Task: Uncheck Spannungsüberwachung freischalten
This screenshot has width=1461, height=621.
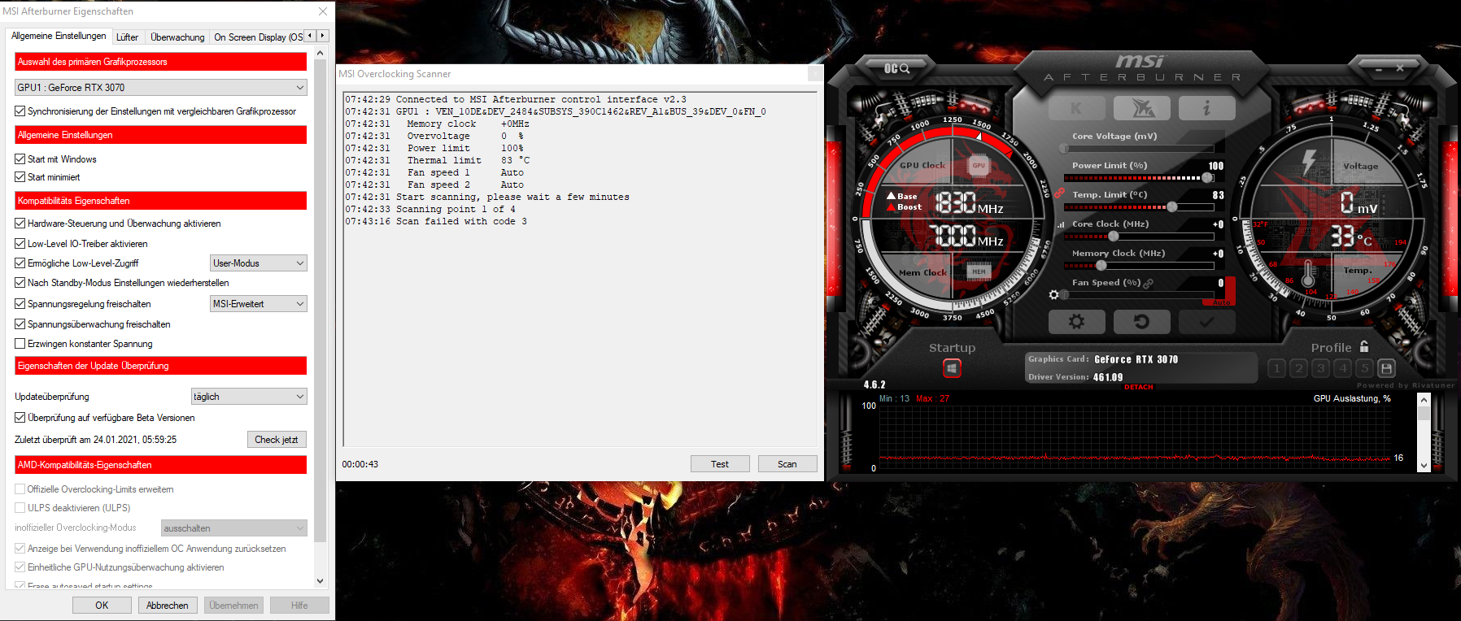Action: [20, 324]
